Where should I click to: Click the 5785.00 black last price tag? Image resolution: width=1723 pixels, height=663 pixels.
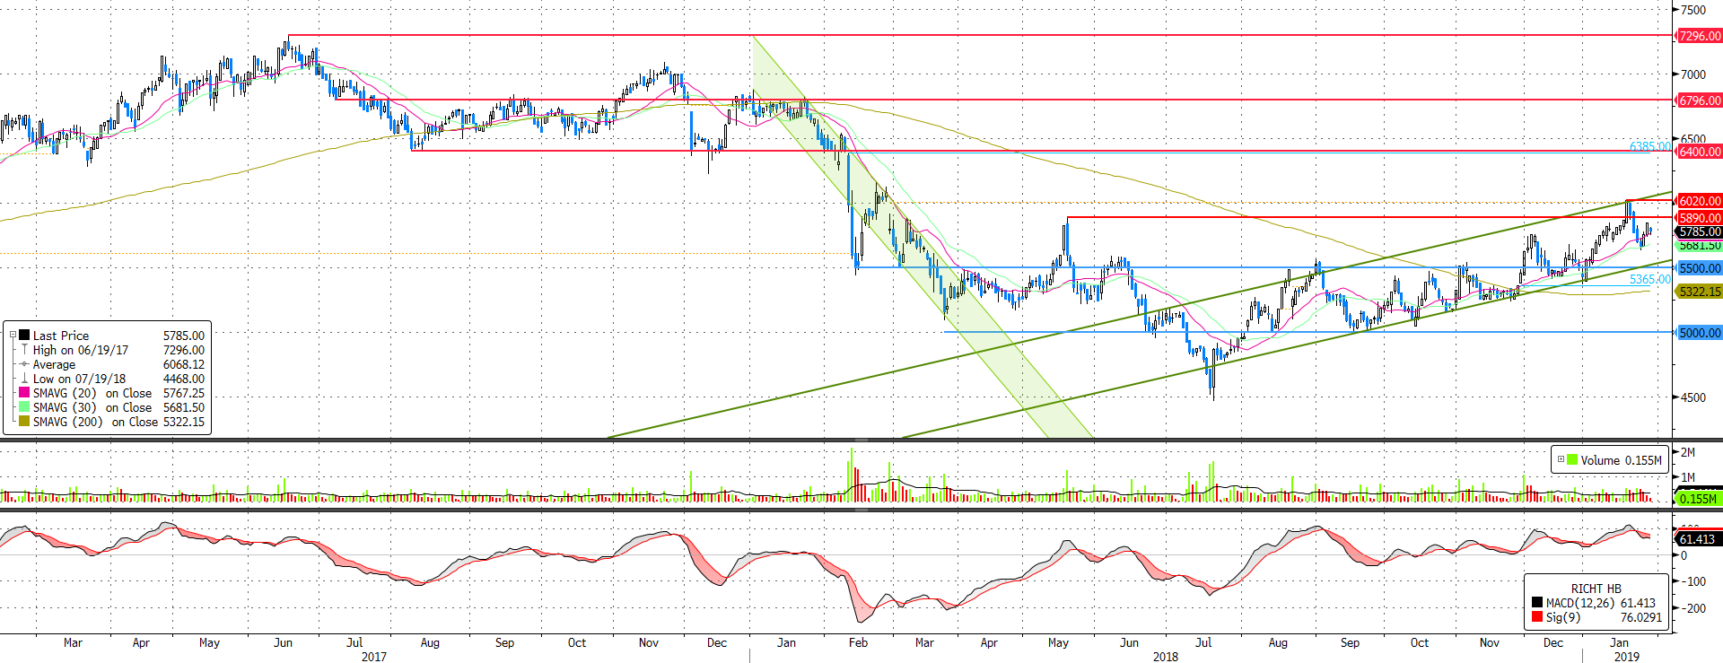tap(1699, 231)
